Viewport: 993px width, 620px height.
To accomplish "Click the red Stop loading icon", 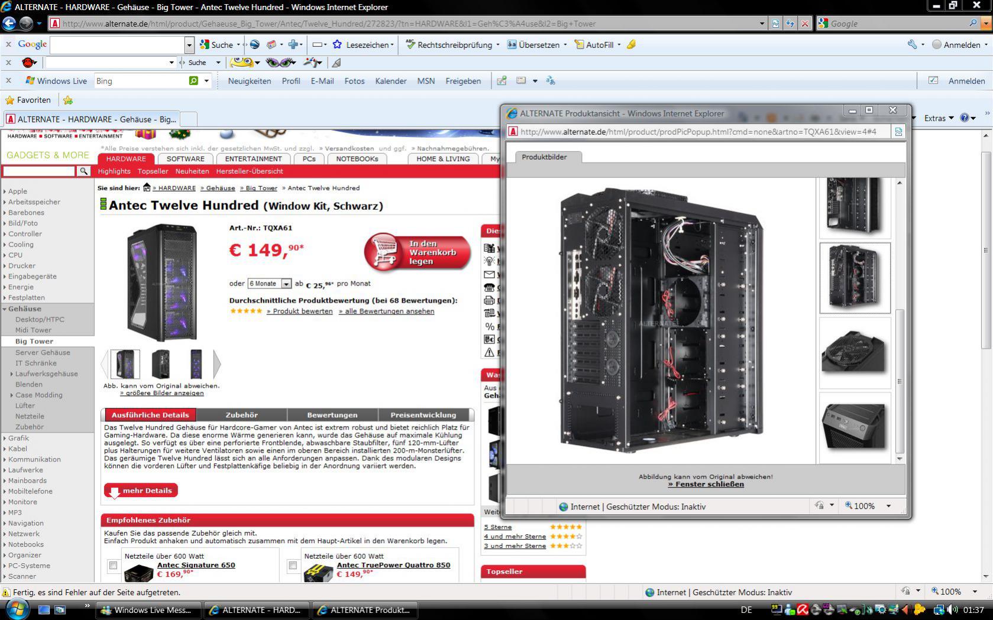I will point(805,24).
